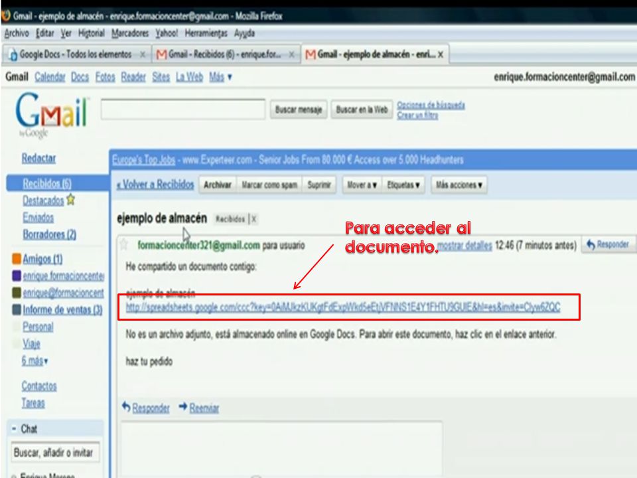Open Contactos
Screen dimensions: 637x478
point(39,386)
